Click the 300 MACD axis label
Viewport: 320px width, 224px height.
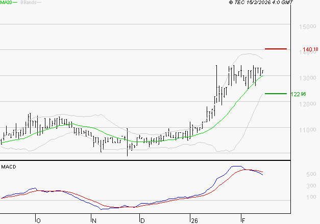click(311, 185)
